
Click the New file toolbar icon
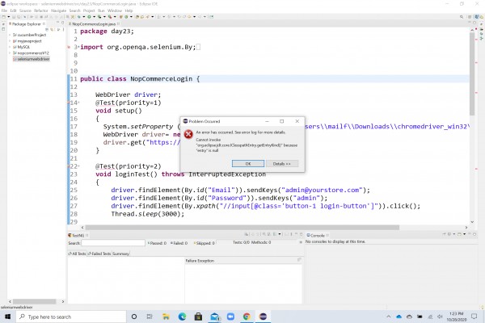click(4, 17)
